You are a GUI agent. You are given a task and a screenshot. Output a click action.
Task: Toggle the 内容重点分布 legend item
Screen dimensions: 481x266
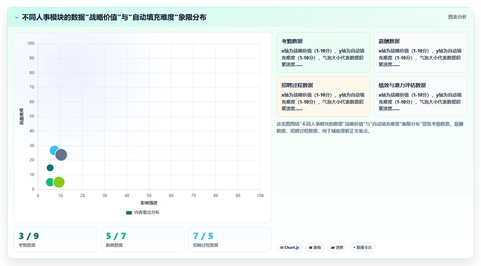click(143, 212)
